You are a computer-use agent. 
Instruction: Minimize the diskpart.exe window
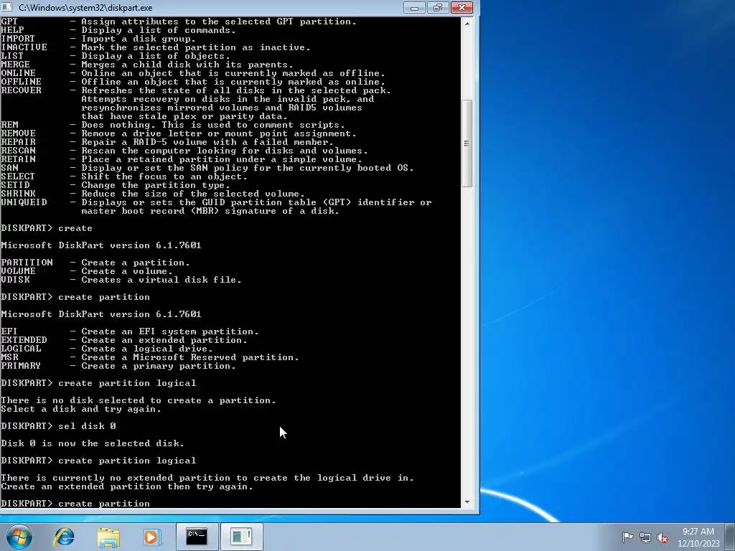pos(414,7)
